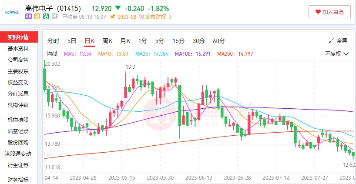
Task: Click the heart icon in 加入自选
Action: (317, 12)
